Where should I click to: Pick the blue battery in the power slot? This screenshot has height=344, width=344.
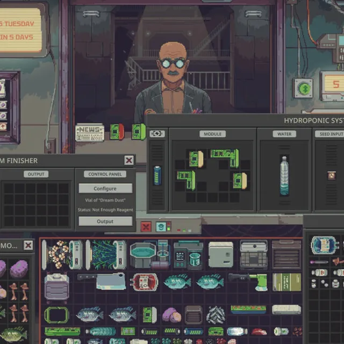[x=157, y=176]
